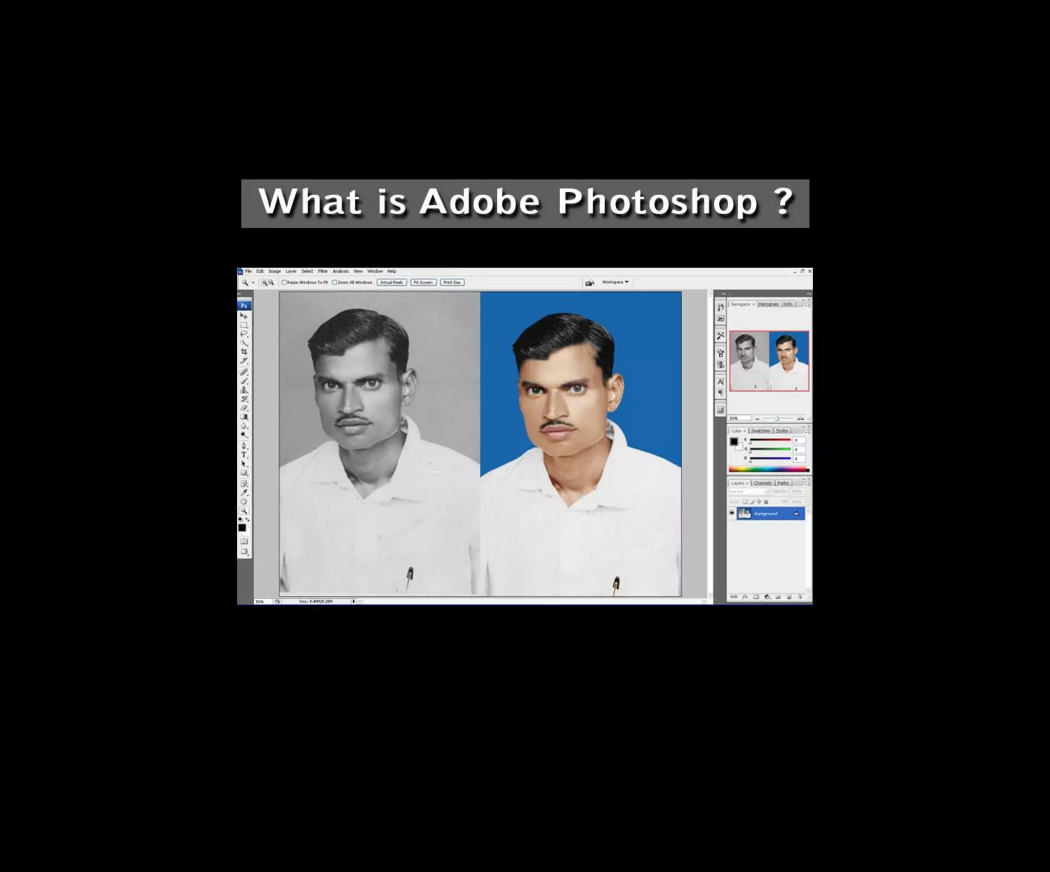This screenshot has height=872, width=1050.
Task: Toggle Quick Mask mode button
Action: (244, 541)
